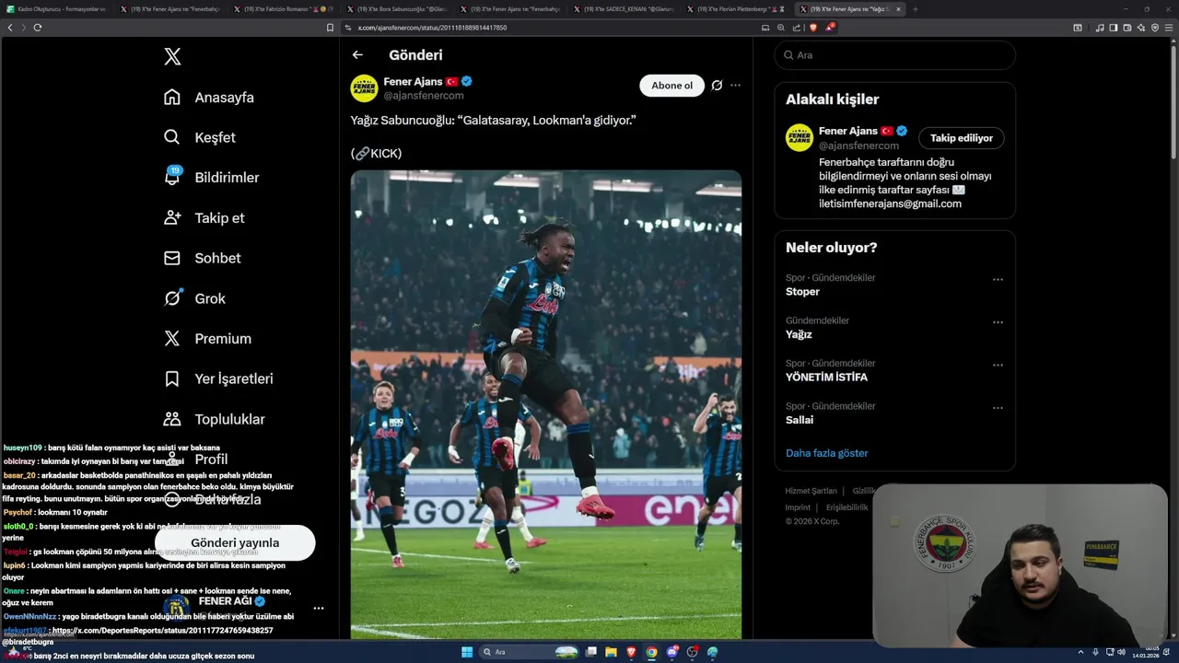Viewport: 1179px width, 663px height.
Task: Click the Ara search field
Action: 894,55
